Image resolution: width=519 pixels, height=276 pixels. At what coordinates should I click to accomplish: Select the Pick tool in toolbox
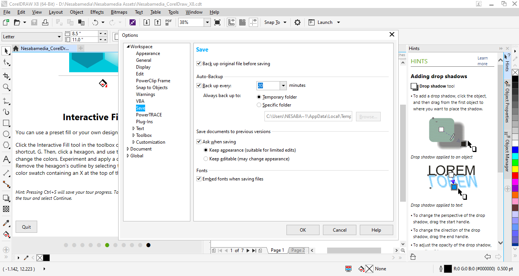[x=6, y=51]
